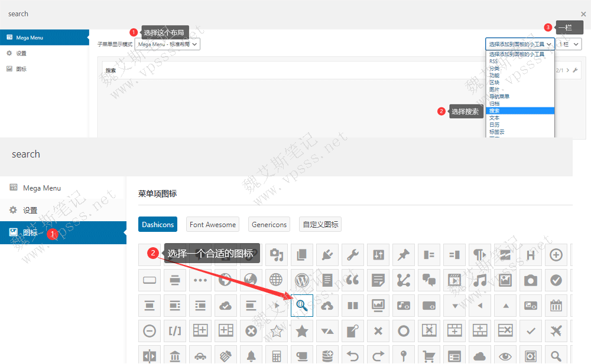Pick the plug icon

[x=327, y=255]
